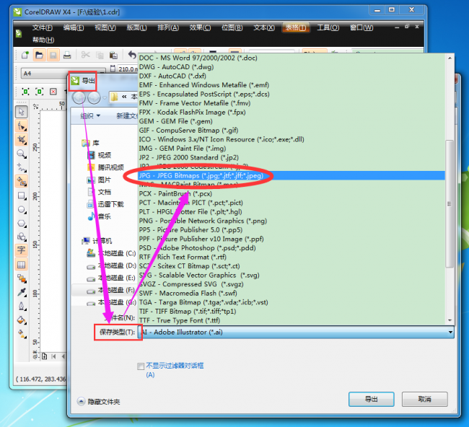Click the Print toolbar icon
The height and width of the screenshot is (427, 469).
[67, 55]
